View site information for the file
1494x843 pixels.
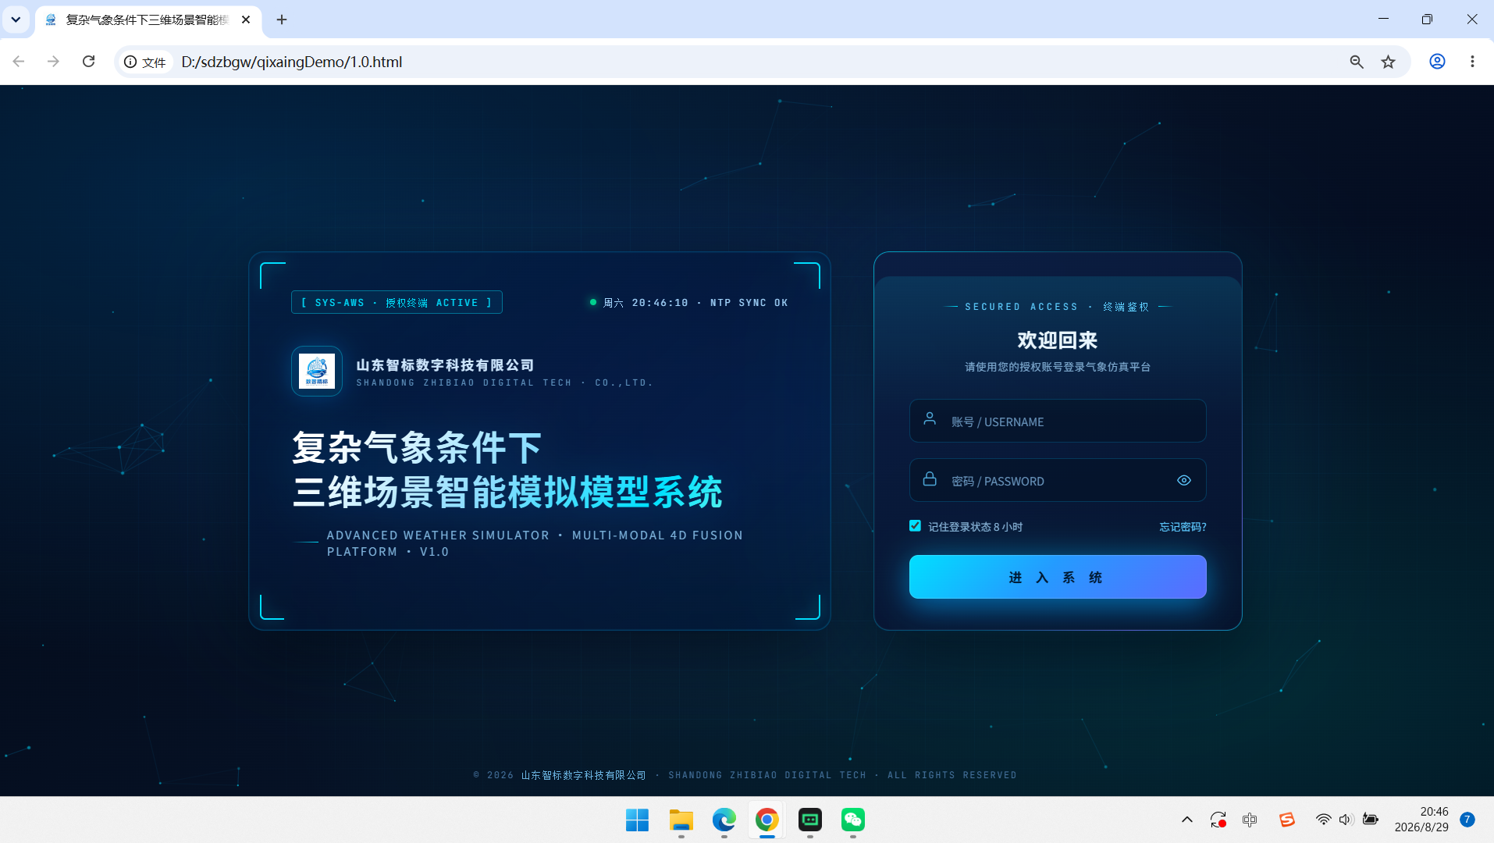(145, 62)
